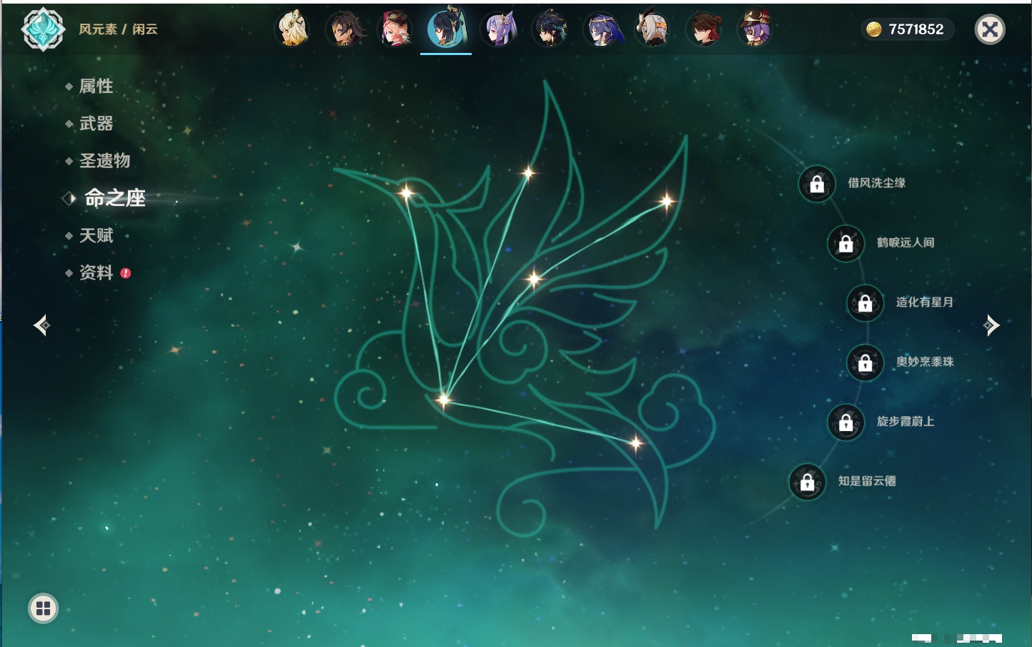Open the grid menu icon at bottom left
Image resolution: width=1032 pixels, height=647 pixels.
click(x=43, y=608)
